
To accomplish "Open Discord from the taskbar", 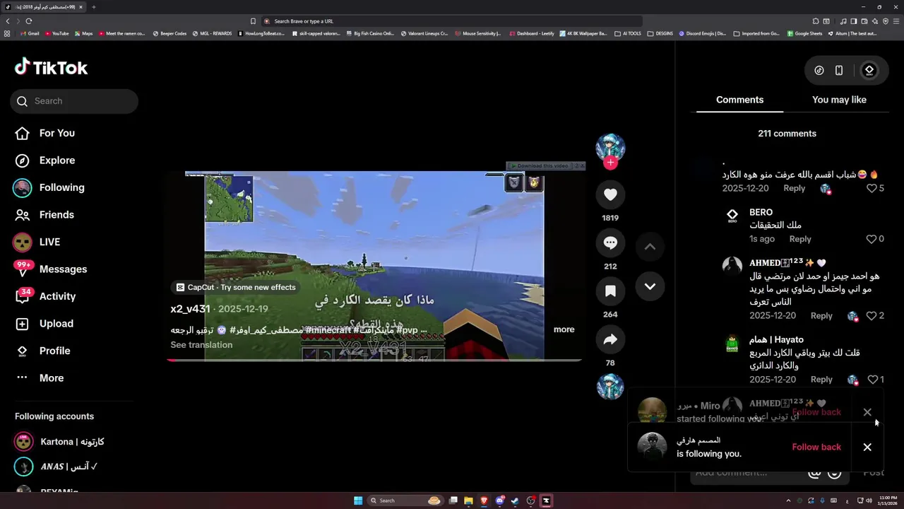I will 499,501.
